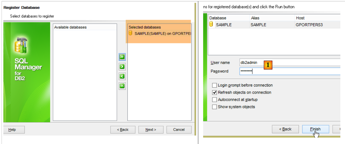Image resolution: width=345 pixels, height=144 pixels.
Task: Click the move one database right arrow
Action: 122,67
